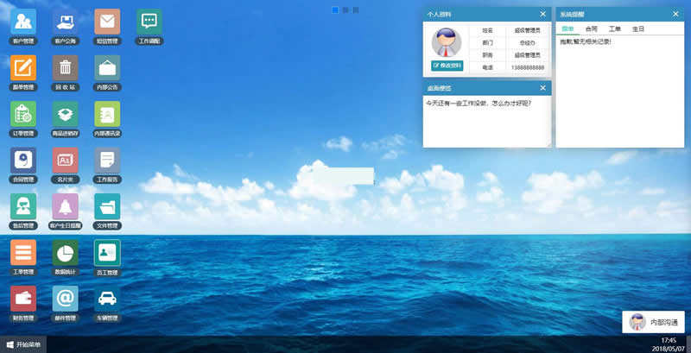
Task: Click the 修改资料 edit profile button
Action: point(447,66)
